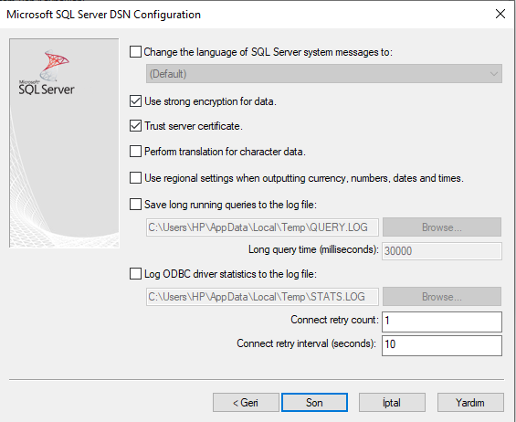Go back with the Geri button
The width and height of the screenshot is (516, 422).
246,402
